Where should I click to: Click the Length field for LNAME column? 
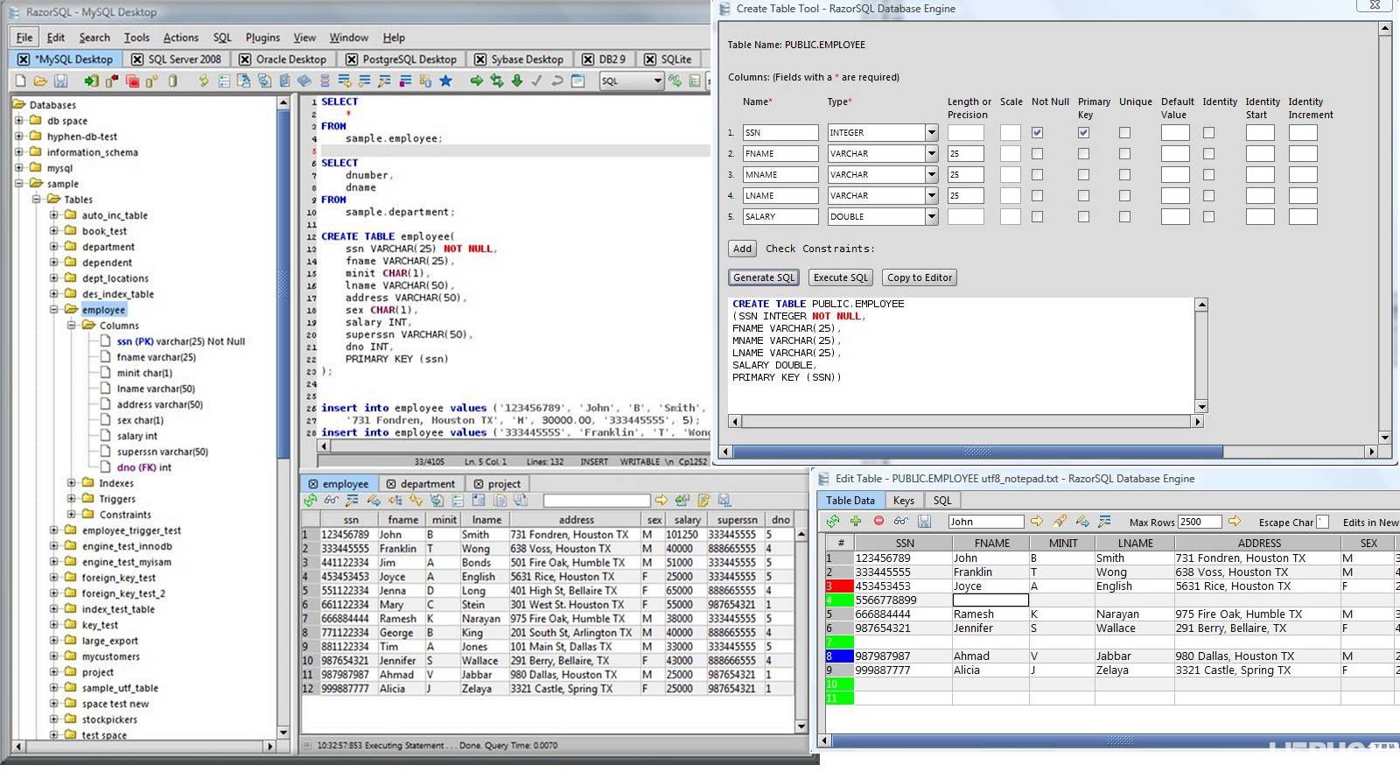click(x=965, y=196)
